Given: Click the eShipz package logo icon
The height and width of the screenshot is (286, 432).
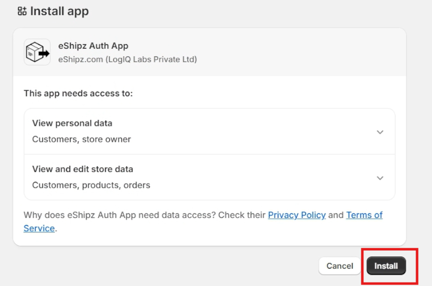Looking at the screenshot, I should [37, 52].
